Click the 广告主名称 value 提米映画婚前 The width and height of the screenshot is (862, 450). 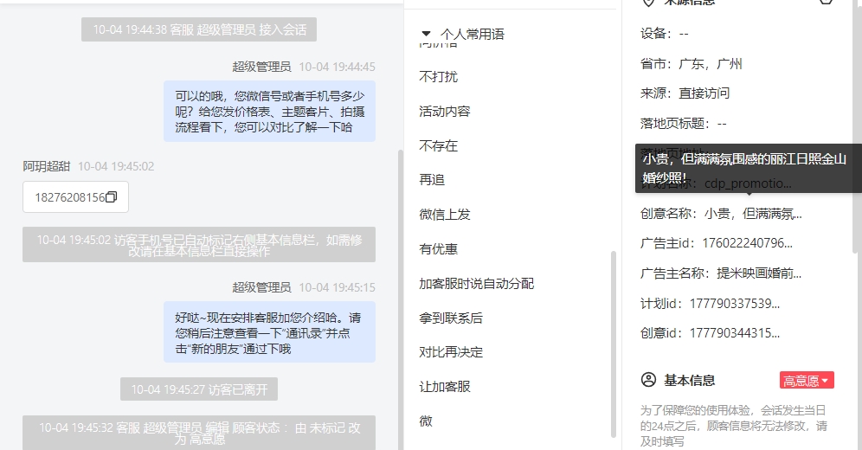click(759, 273)
